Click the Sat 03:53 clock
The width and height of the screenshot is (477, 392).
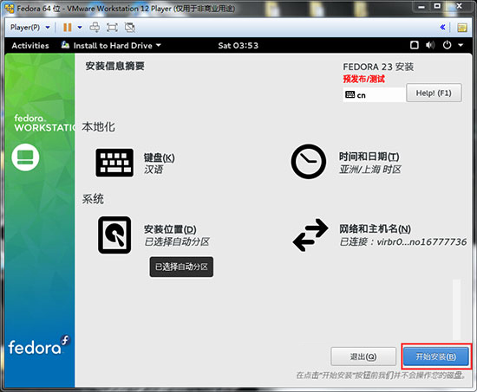coord(238,46)
